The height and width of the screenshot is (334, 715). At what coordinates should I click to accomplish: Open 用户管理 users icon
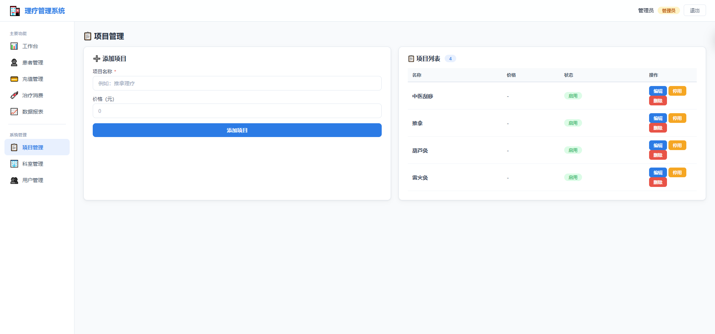14,180
